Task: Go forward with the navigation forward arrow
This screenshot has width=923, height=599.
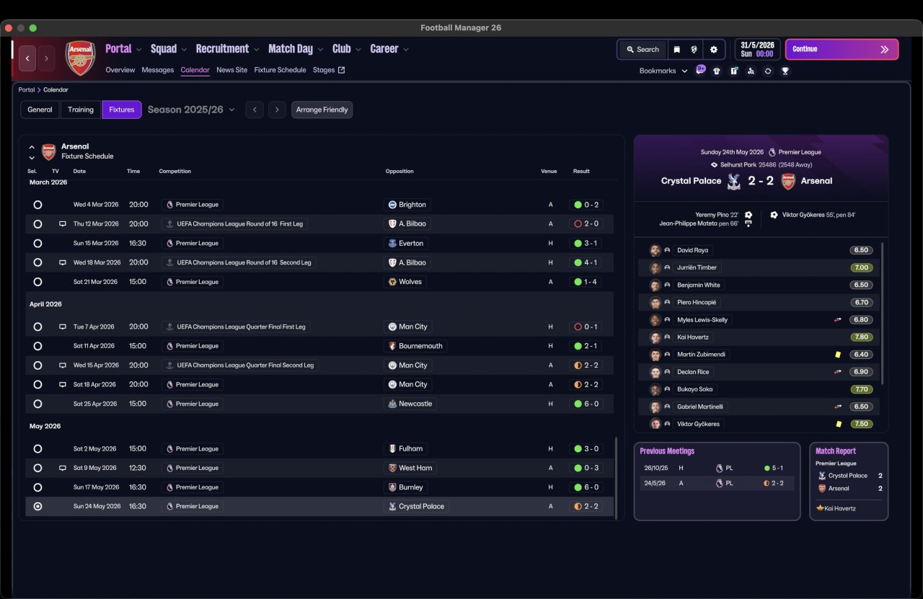Action: pyautogui.click(x=46, y=58)
